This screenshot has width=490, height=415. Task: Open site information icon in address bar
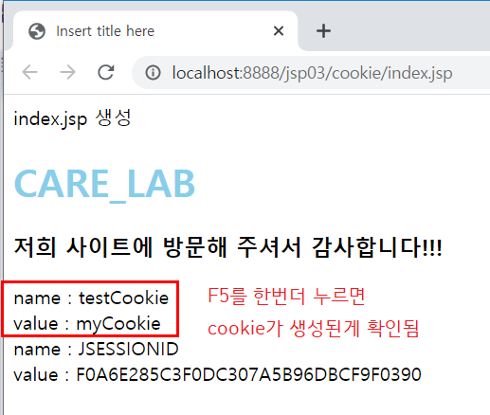(x=153, y=73)
